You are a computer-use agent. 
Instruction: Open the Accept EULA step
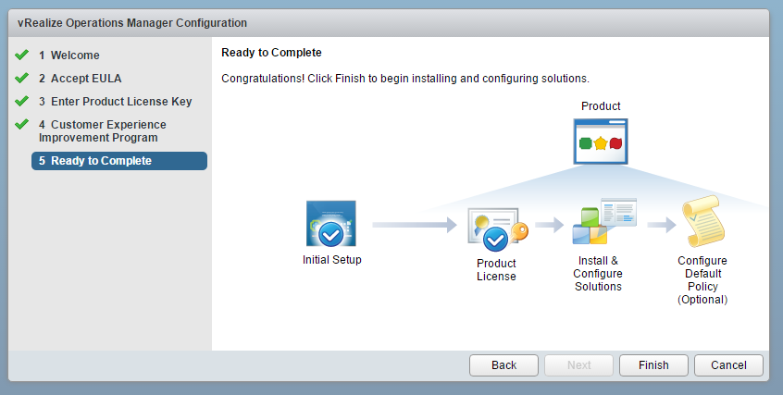(x=81, y=79)
